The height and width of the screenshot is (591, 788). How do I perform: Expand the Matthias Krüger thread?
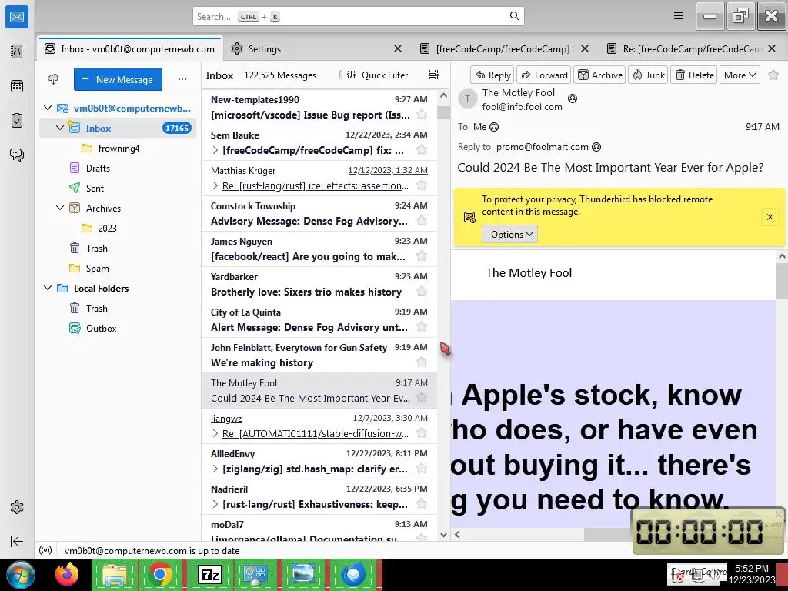click(x=215, y=185)
